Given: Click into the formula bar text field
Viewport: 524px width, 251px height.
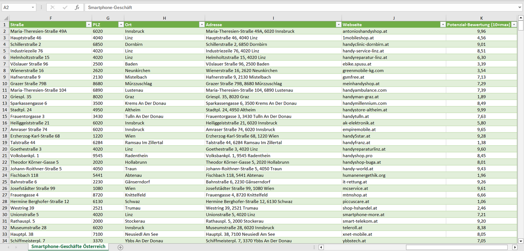Looking at the screenshot, I should (x=290, y=7).
